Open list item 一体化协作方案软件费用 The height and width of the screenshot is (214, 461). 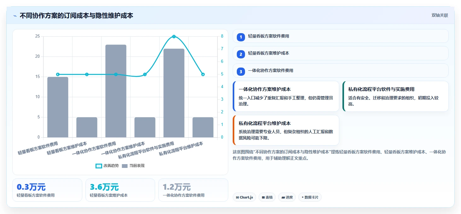(x=341, y=71)
